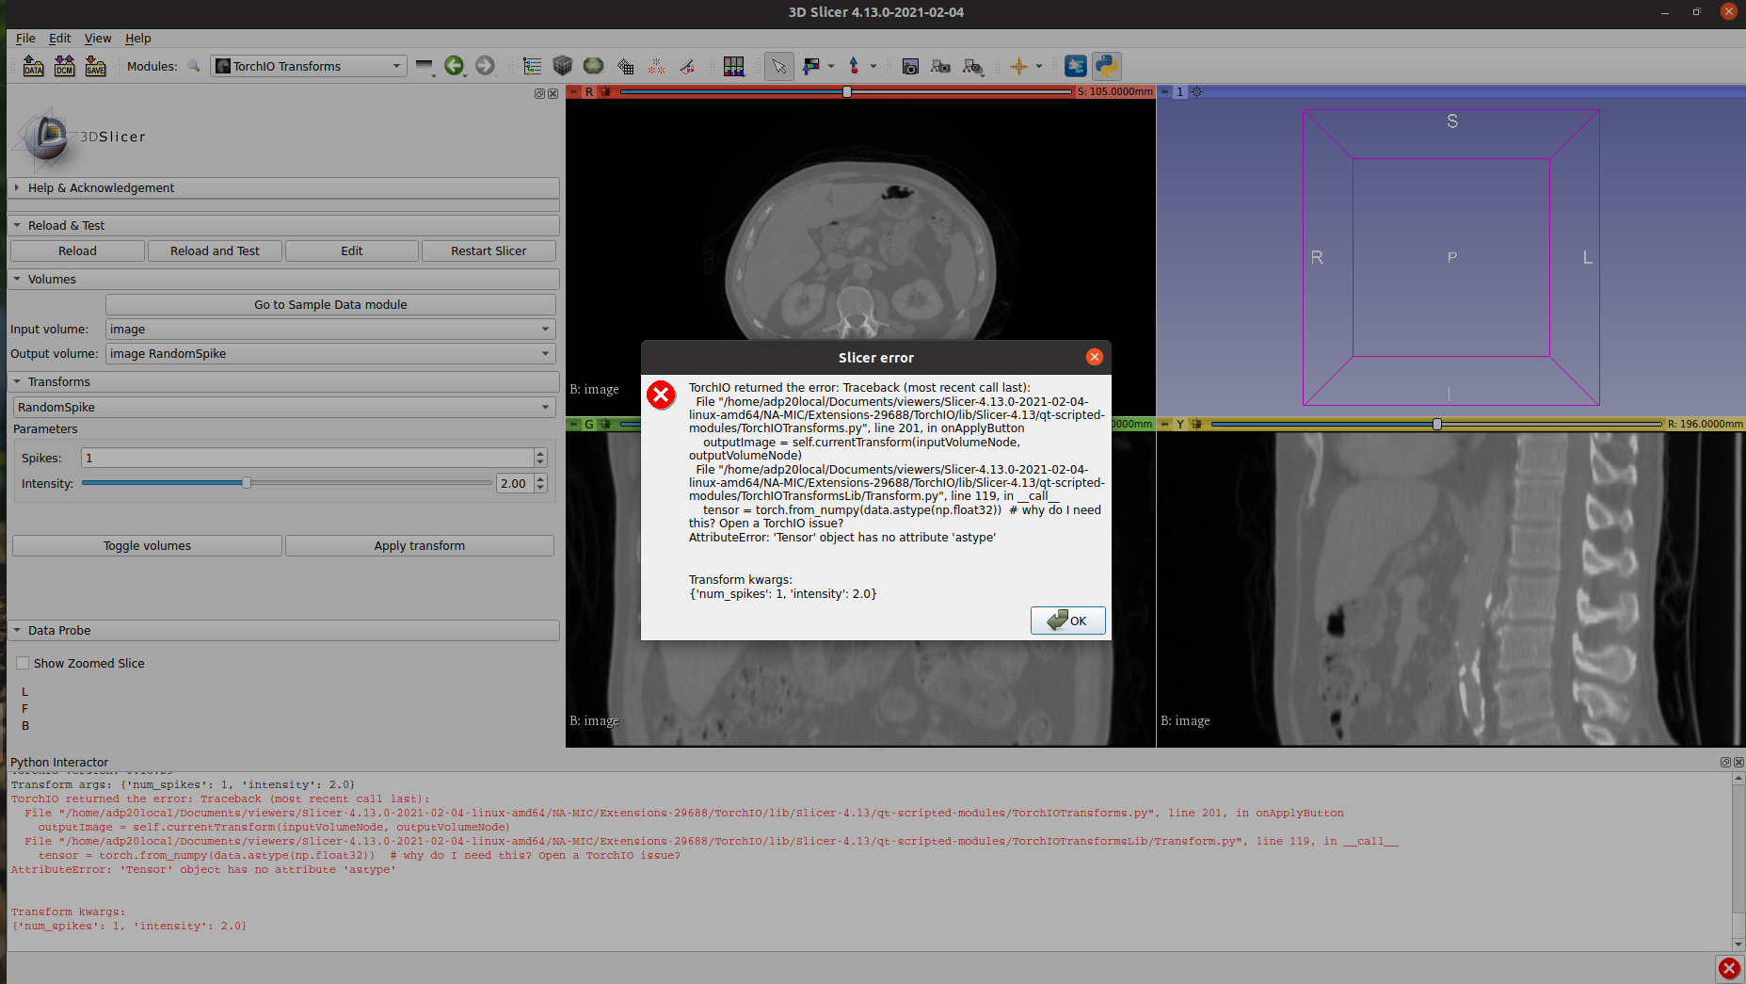The height and width of the screenshot is (984, 1746).
Task: Open the Output volume dropdown
Action: click(x=330, y=353)
